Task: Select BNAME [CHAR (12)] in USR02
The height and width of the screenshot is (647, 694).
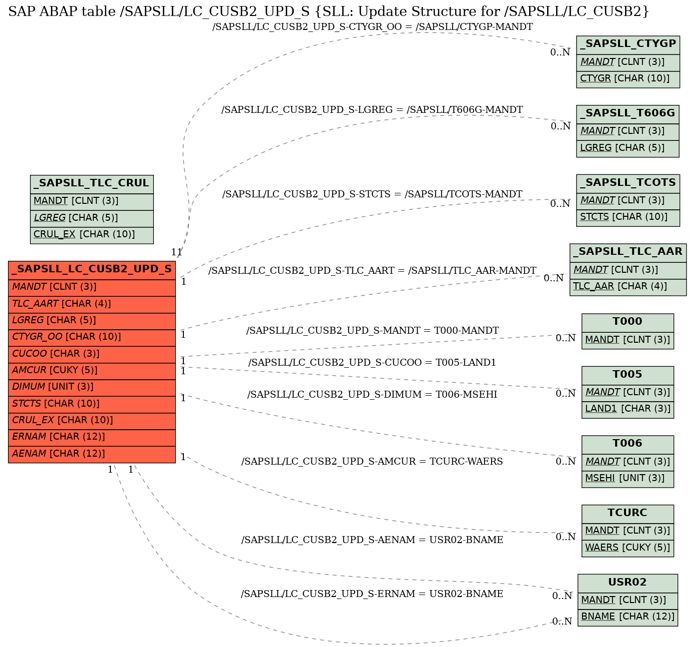Action: (628, 618)
